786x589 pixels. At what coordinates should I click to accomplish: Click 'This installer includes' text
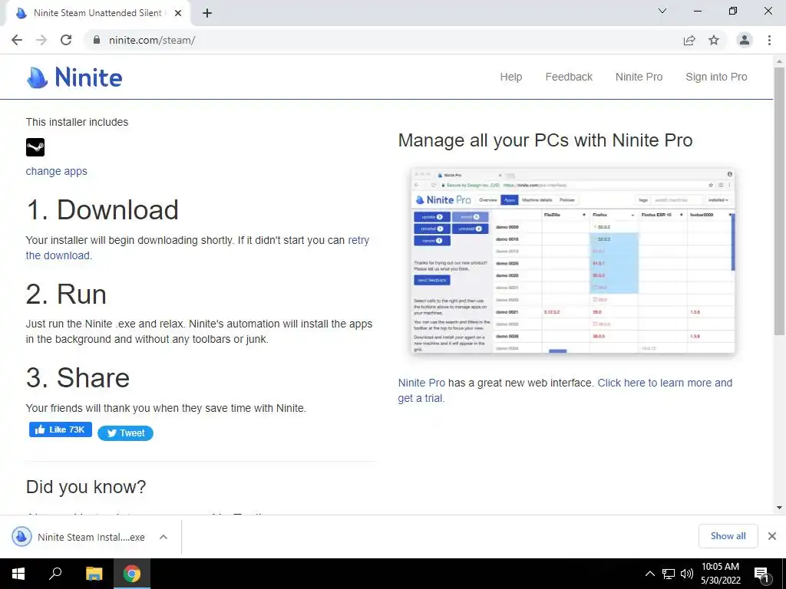click(78, 122)
